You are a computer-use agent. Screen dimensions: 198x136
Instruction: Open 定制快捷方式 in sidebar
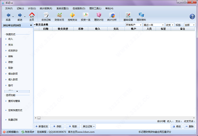(15, 110)
